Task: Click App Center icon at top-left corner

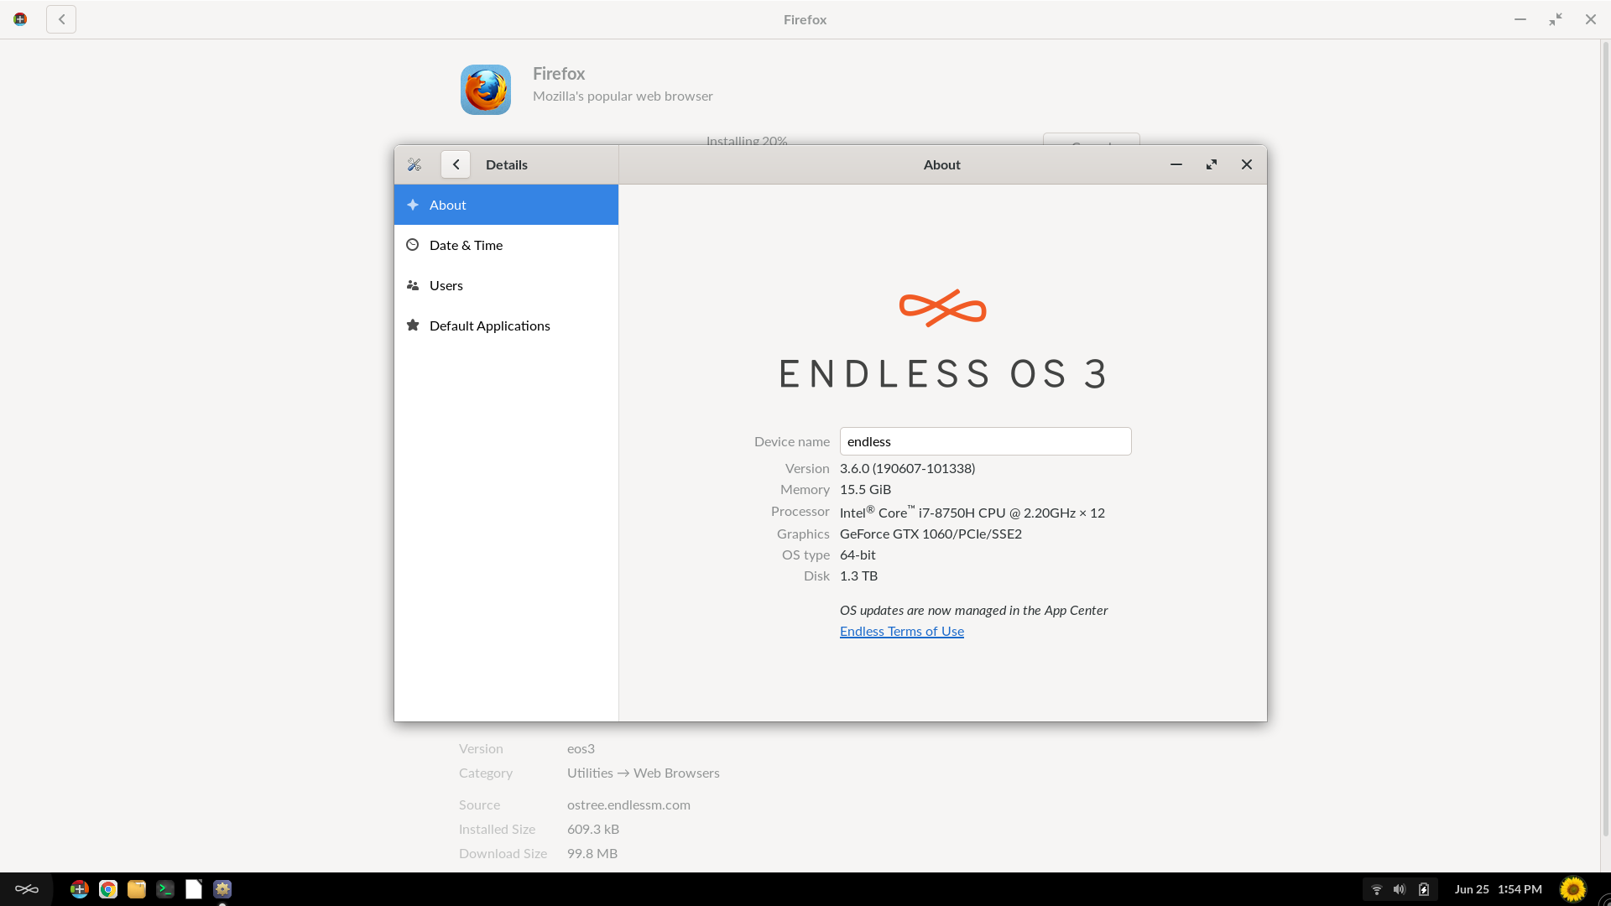Action: (20, 19)
